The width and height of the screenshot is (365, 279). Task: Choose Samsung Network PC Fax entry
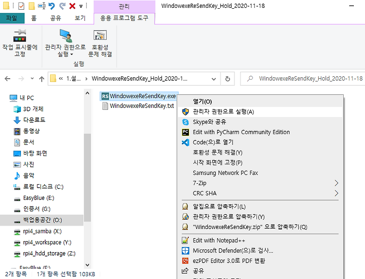coord(260,173)
